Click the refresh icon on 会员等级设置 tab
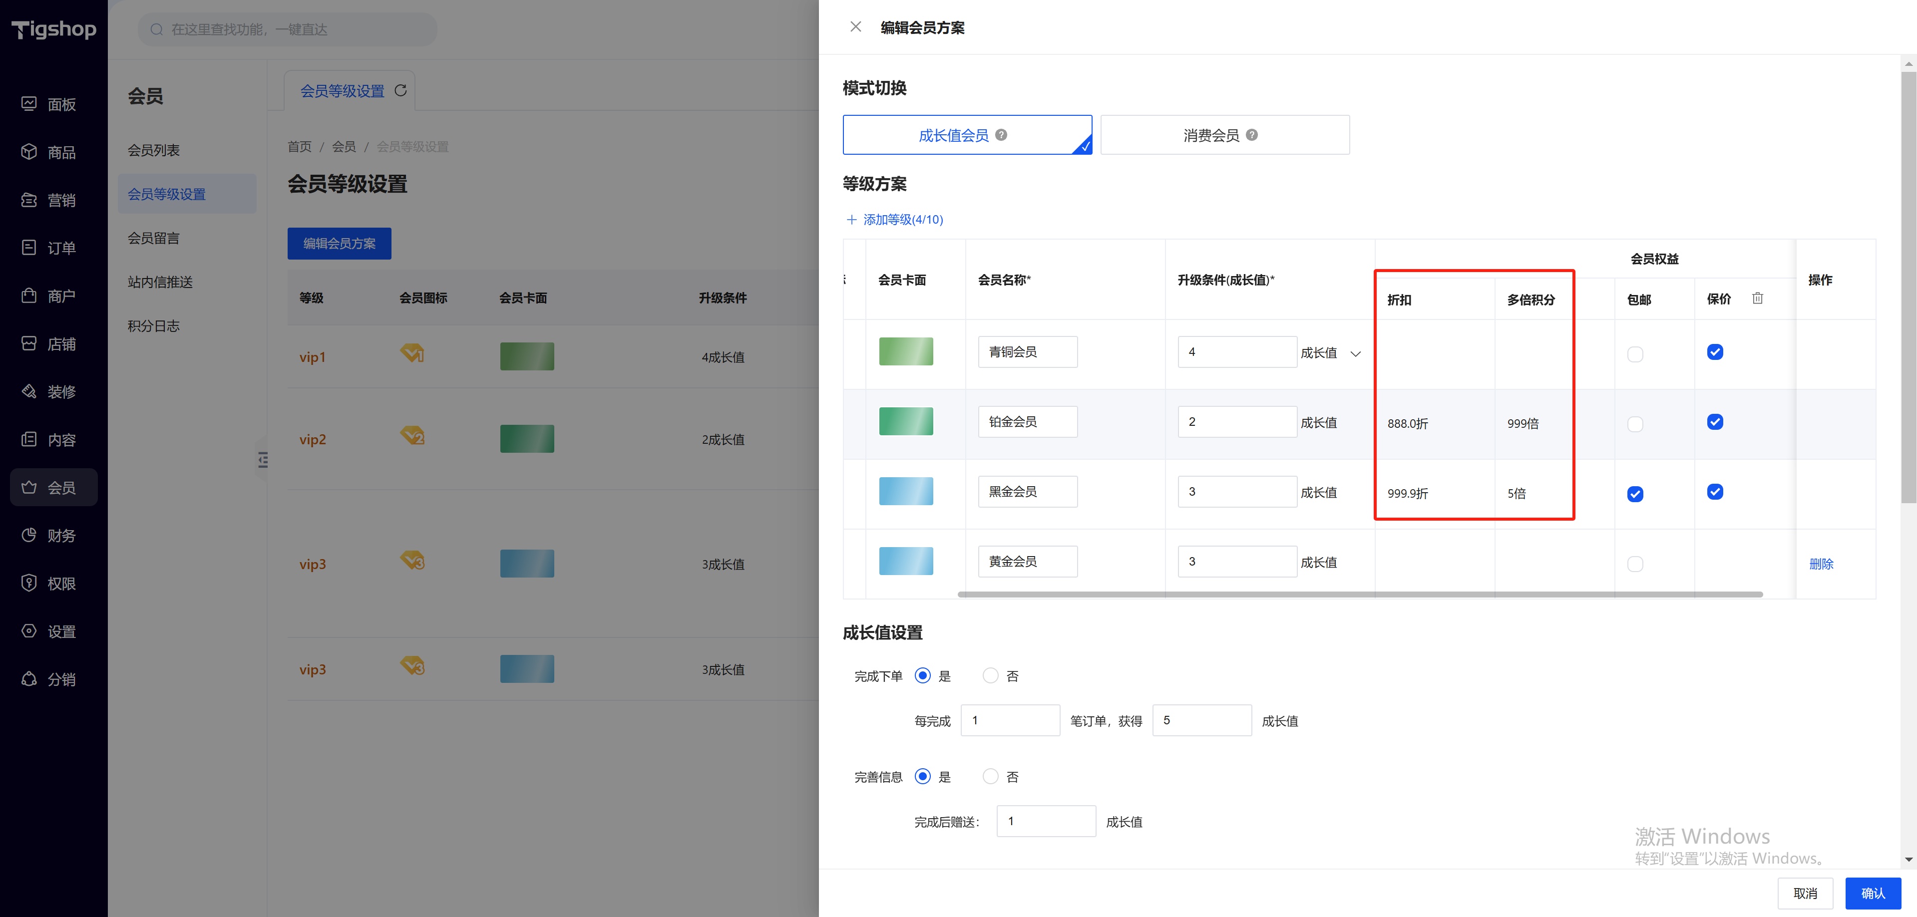The image size is (1917, 917). tap(400, 90)
